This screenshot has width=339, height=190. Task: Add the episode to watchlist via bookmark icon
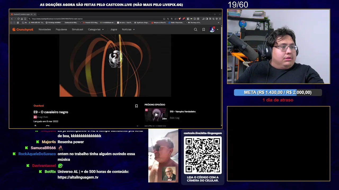tap(136, 106)
